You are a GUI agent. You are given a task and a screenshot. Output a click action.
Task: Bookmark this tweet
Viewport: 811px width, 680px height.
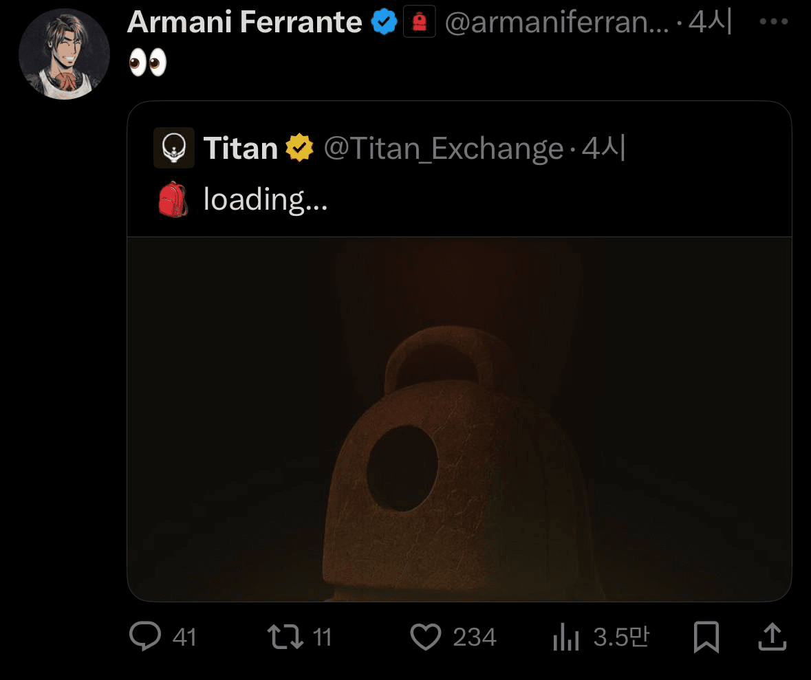[x=706, y=637]
